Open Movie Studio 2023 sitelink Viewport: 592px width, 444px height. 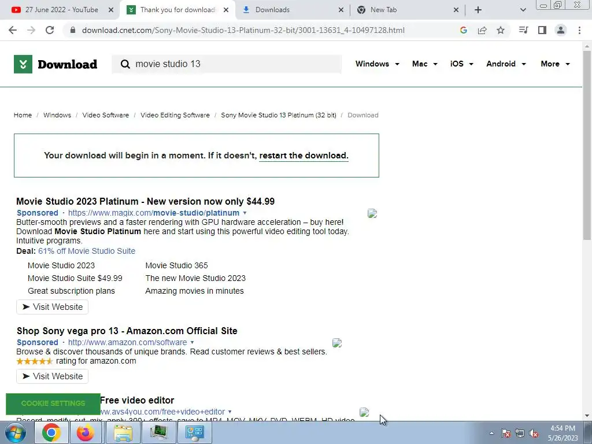point(61,265)
